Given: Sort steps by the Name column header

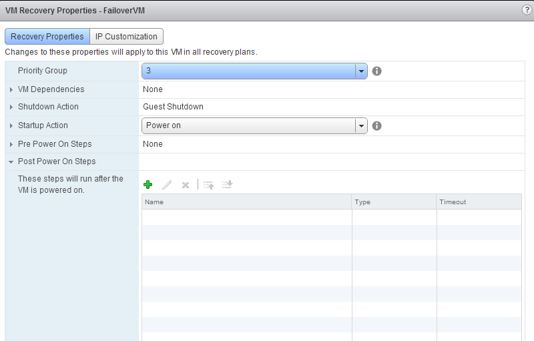Looking at the screenshot, I should pos(246,202).
